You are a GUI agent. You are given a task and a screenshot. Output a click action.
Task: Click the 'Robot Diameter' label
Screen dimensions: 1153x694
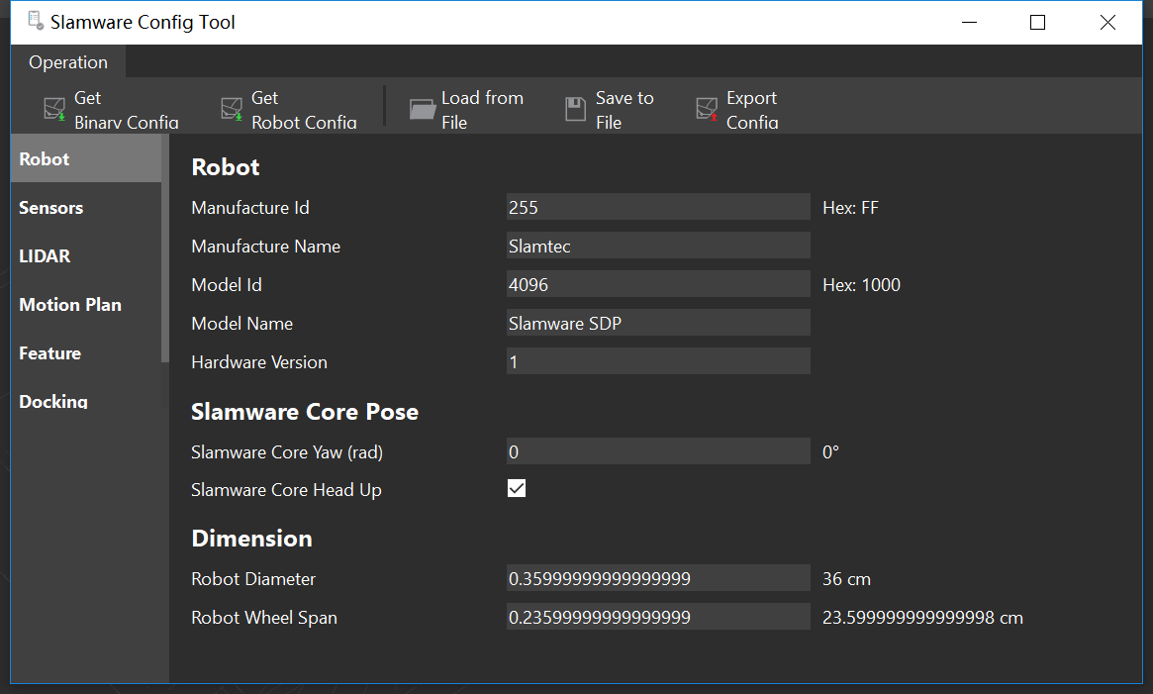point(253,579)
